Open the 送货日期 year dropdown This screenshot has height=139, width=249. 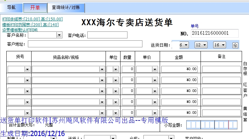(186, 45)
